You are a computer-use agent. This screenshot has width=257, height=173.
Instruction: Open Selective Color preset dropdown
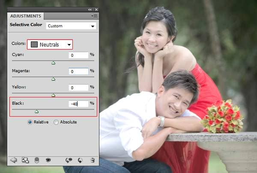(71, 26)
